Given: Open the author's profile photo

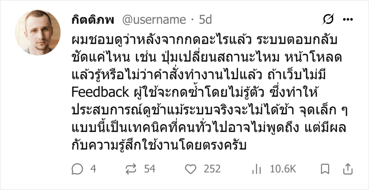Looking at the screenshot, I should point(38,32).
